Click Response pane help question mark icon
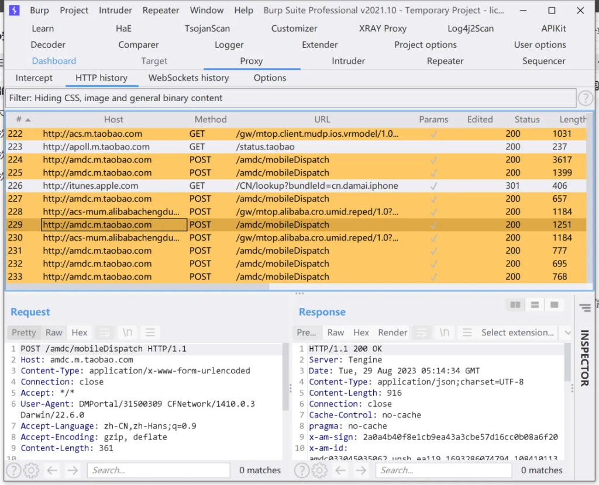Image resolution: width=599 pixels, height=485 pixels. (301, 470)
